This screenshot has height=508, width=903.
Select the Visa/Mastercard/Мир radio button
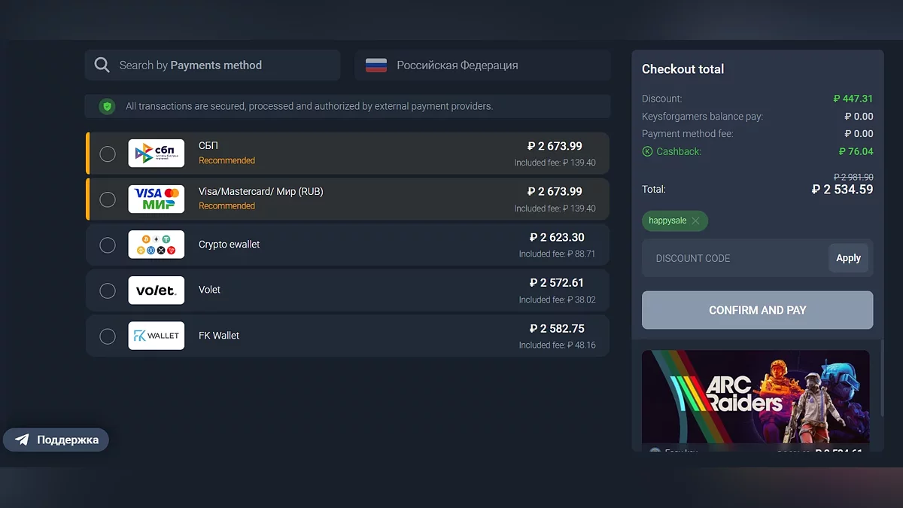point(108,199)
